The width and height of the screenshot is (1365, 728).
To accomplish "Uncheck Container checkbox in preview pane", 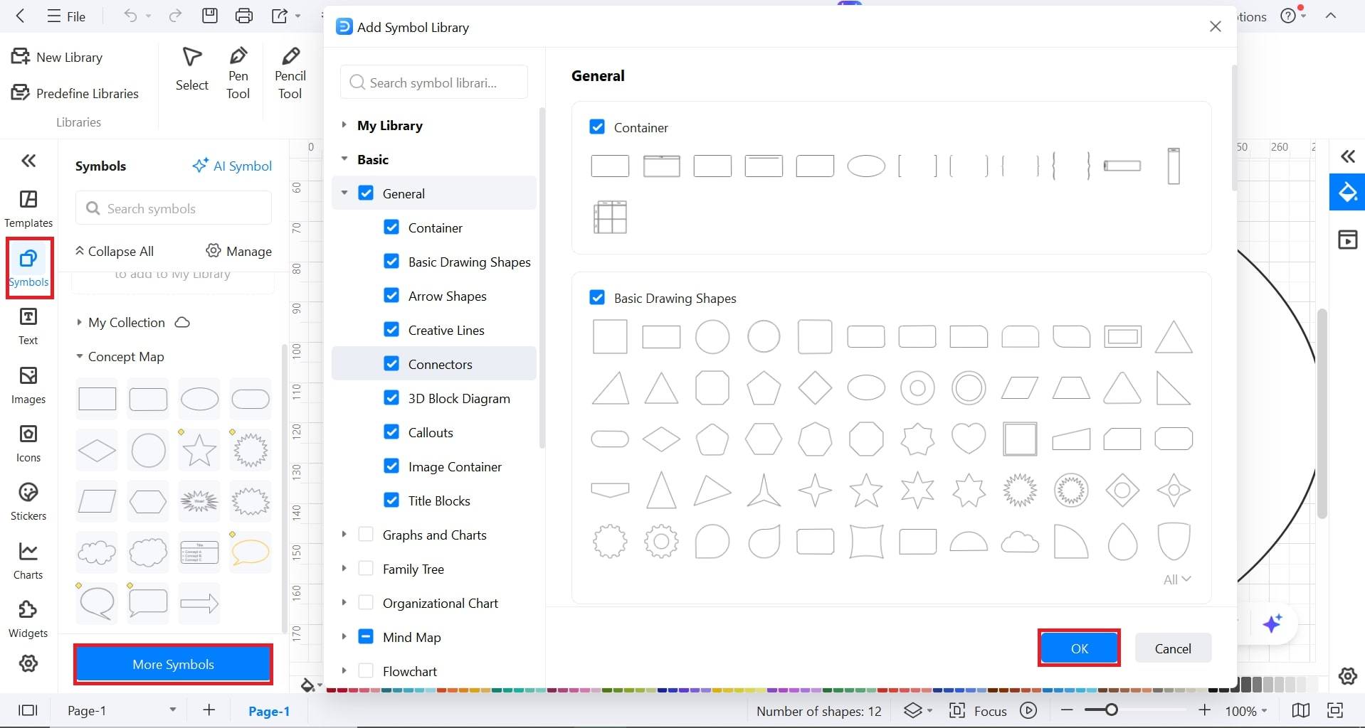I will (597, 127).
